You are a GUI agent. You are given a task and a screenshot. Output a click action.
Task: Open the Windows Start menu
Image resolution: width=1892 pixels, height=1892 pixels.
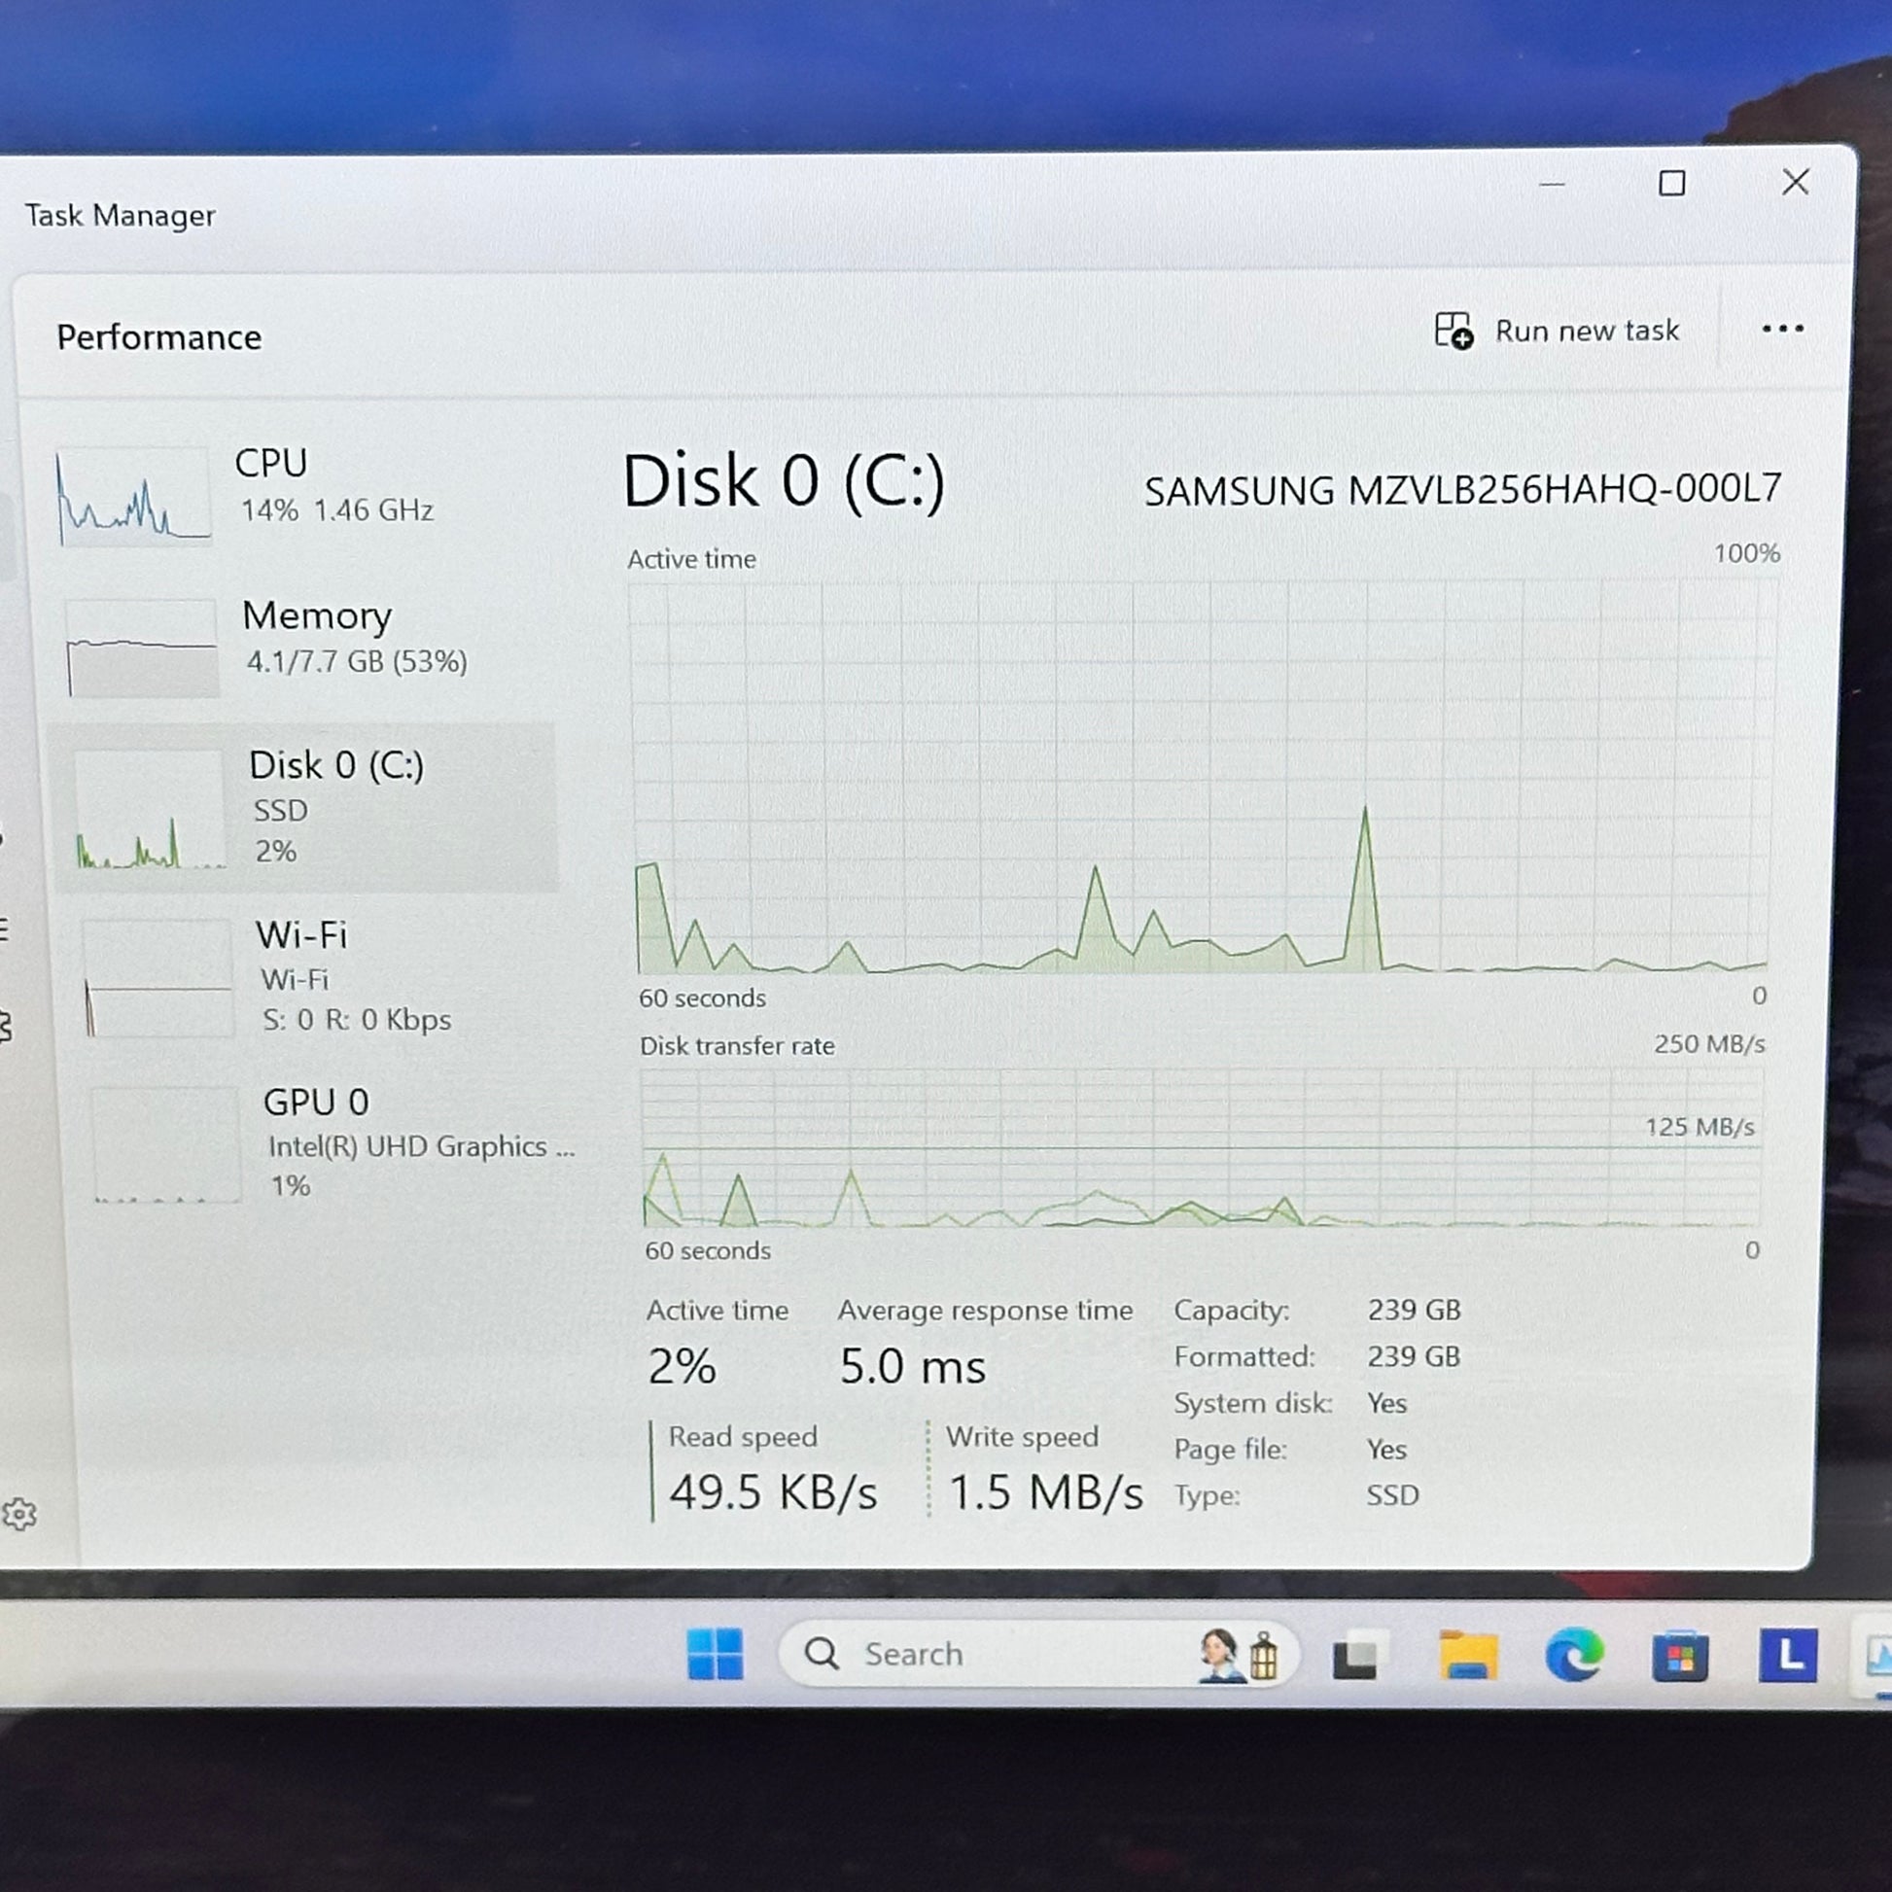(x=715, y=1654)
